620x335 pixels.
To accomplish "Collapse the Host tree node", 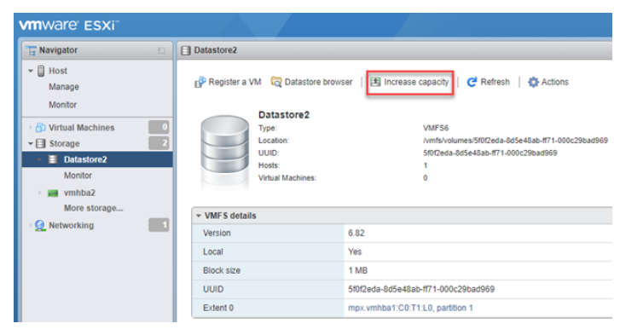I will (31, 71).
